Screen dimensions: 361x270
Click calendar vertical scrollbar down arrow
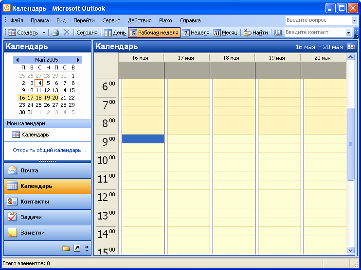[x=351, y=250]
